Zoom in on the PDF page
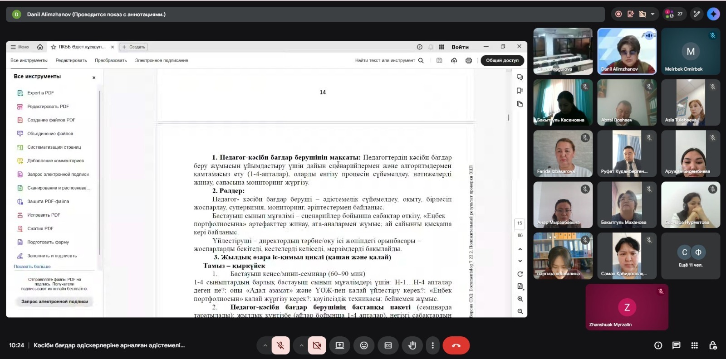The height and width of the screenshot is (359, 726). pos(520,299)
